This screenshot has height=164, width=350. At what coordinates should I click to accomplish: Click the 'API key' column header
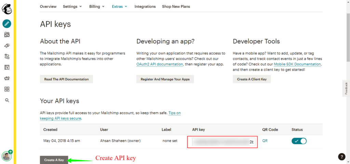pyautogui.click(x=199, y=130)
